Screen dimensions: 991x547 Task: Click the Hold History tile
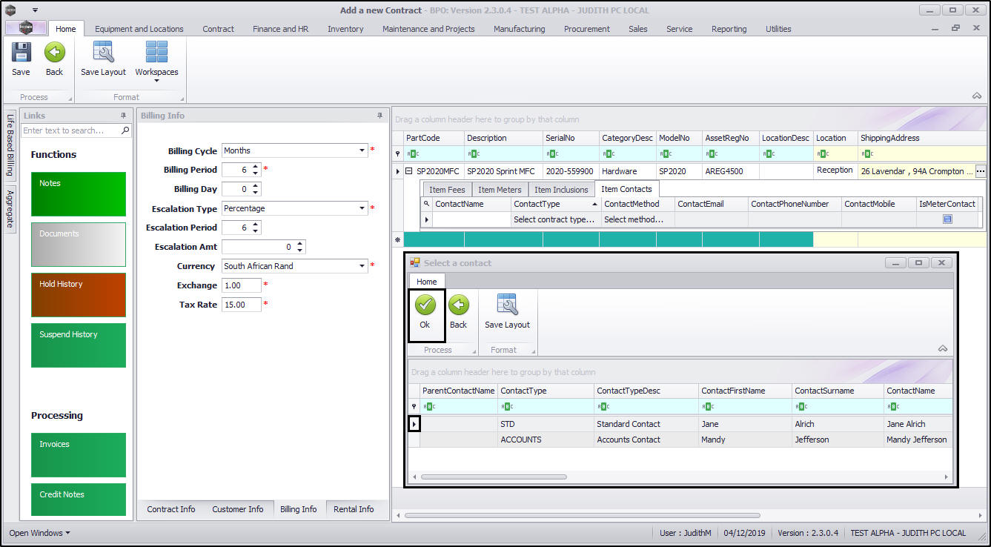pyautogui.click(x=79, y=294)
